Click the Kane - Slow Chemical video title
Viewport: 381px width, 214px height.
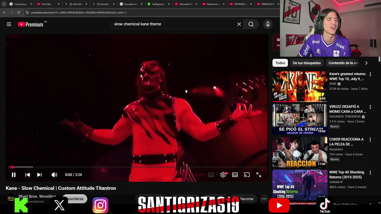[61, 188]
